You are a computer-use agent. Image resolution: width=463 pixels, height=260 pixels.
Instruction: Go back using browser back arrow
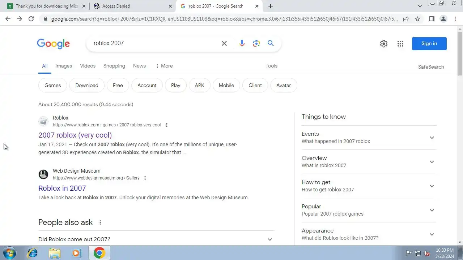point(8,19)
